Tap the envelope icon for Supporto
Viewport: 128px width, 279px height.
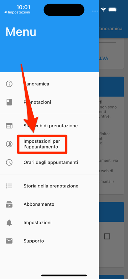pyautogui.click(x=9, y=241)
